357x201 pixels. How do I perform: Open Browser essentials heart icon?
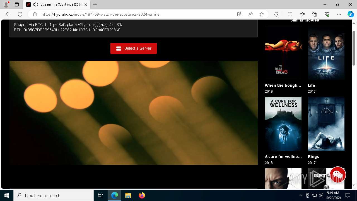(x=327, y=14)
